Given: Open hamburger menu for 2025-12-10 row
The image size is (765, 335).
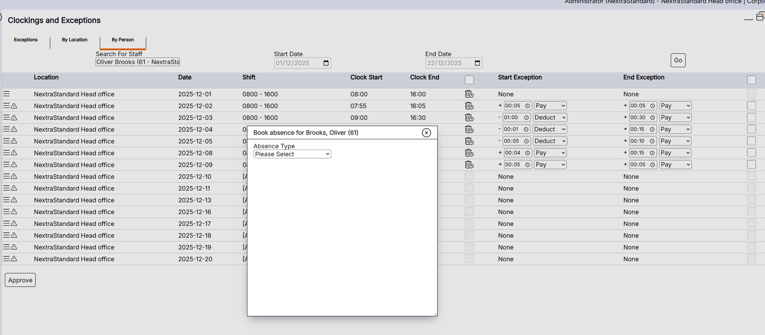Looking at the screenshot, I should [x=7, y=176].
